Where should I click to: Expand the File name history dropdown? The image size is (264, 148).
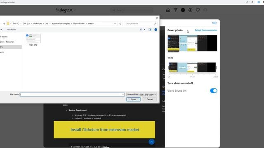123,95
